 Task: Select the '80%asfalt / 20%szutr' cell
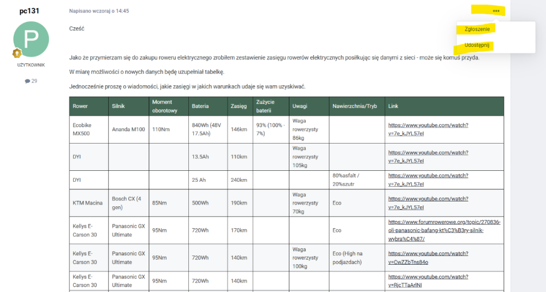click(x=357, y=180)
